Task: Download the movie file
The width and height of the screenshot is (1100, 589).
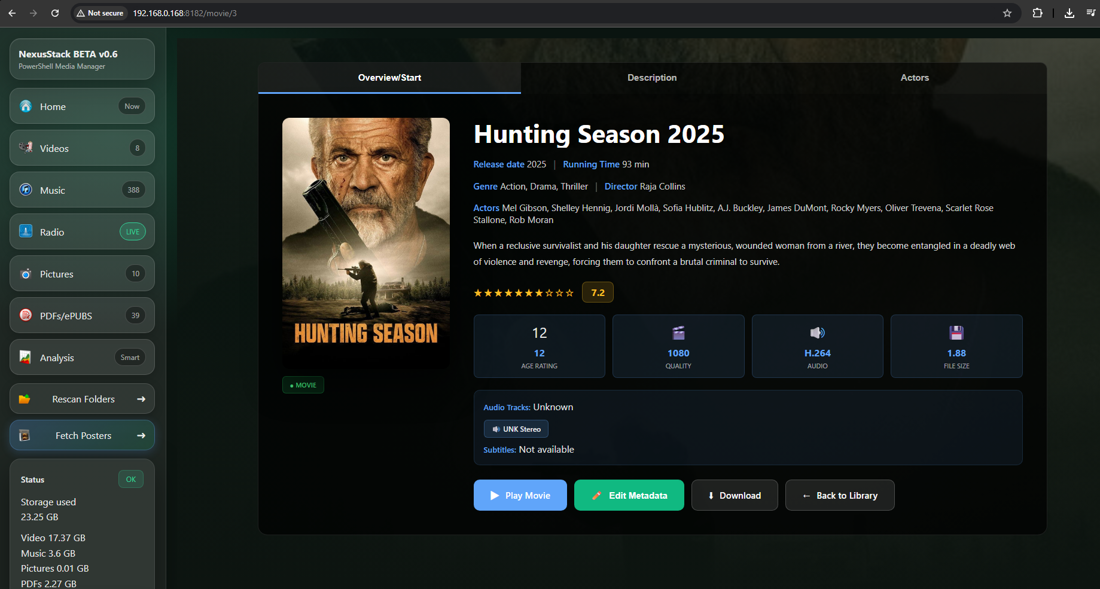Action: [x=735, y=495]
